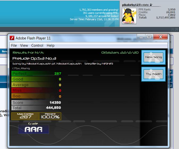Maximize the Flash Player window
Viewport: 179px width, 149px height.
pyautogui.click(x=149, y=37)
